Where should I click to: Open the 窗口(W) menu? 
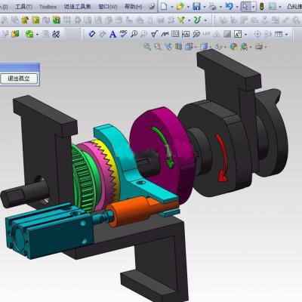click(108, 7)
